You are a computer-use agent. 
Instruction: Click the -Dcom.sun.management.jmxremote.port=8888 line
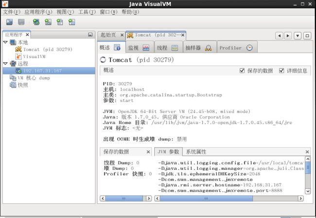tap(220, 190)
